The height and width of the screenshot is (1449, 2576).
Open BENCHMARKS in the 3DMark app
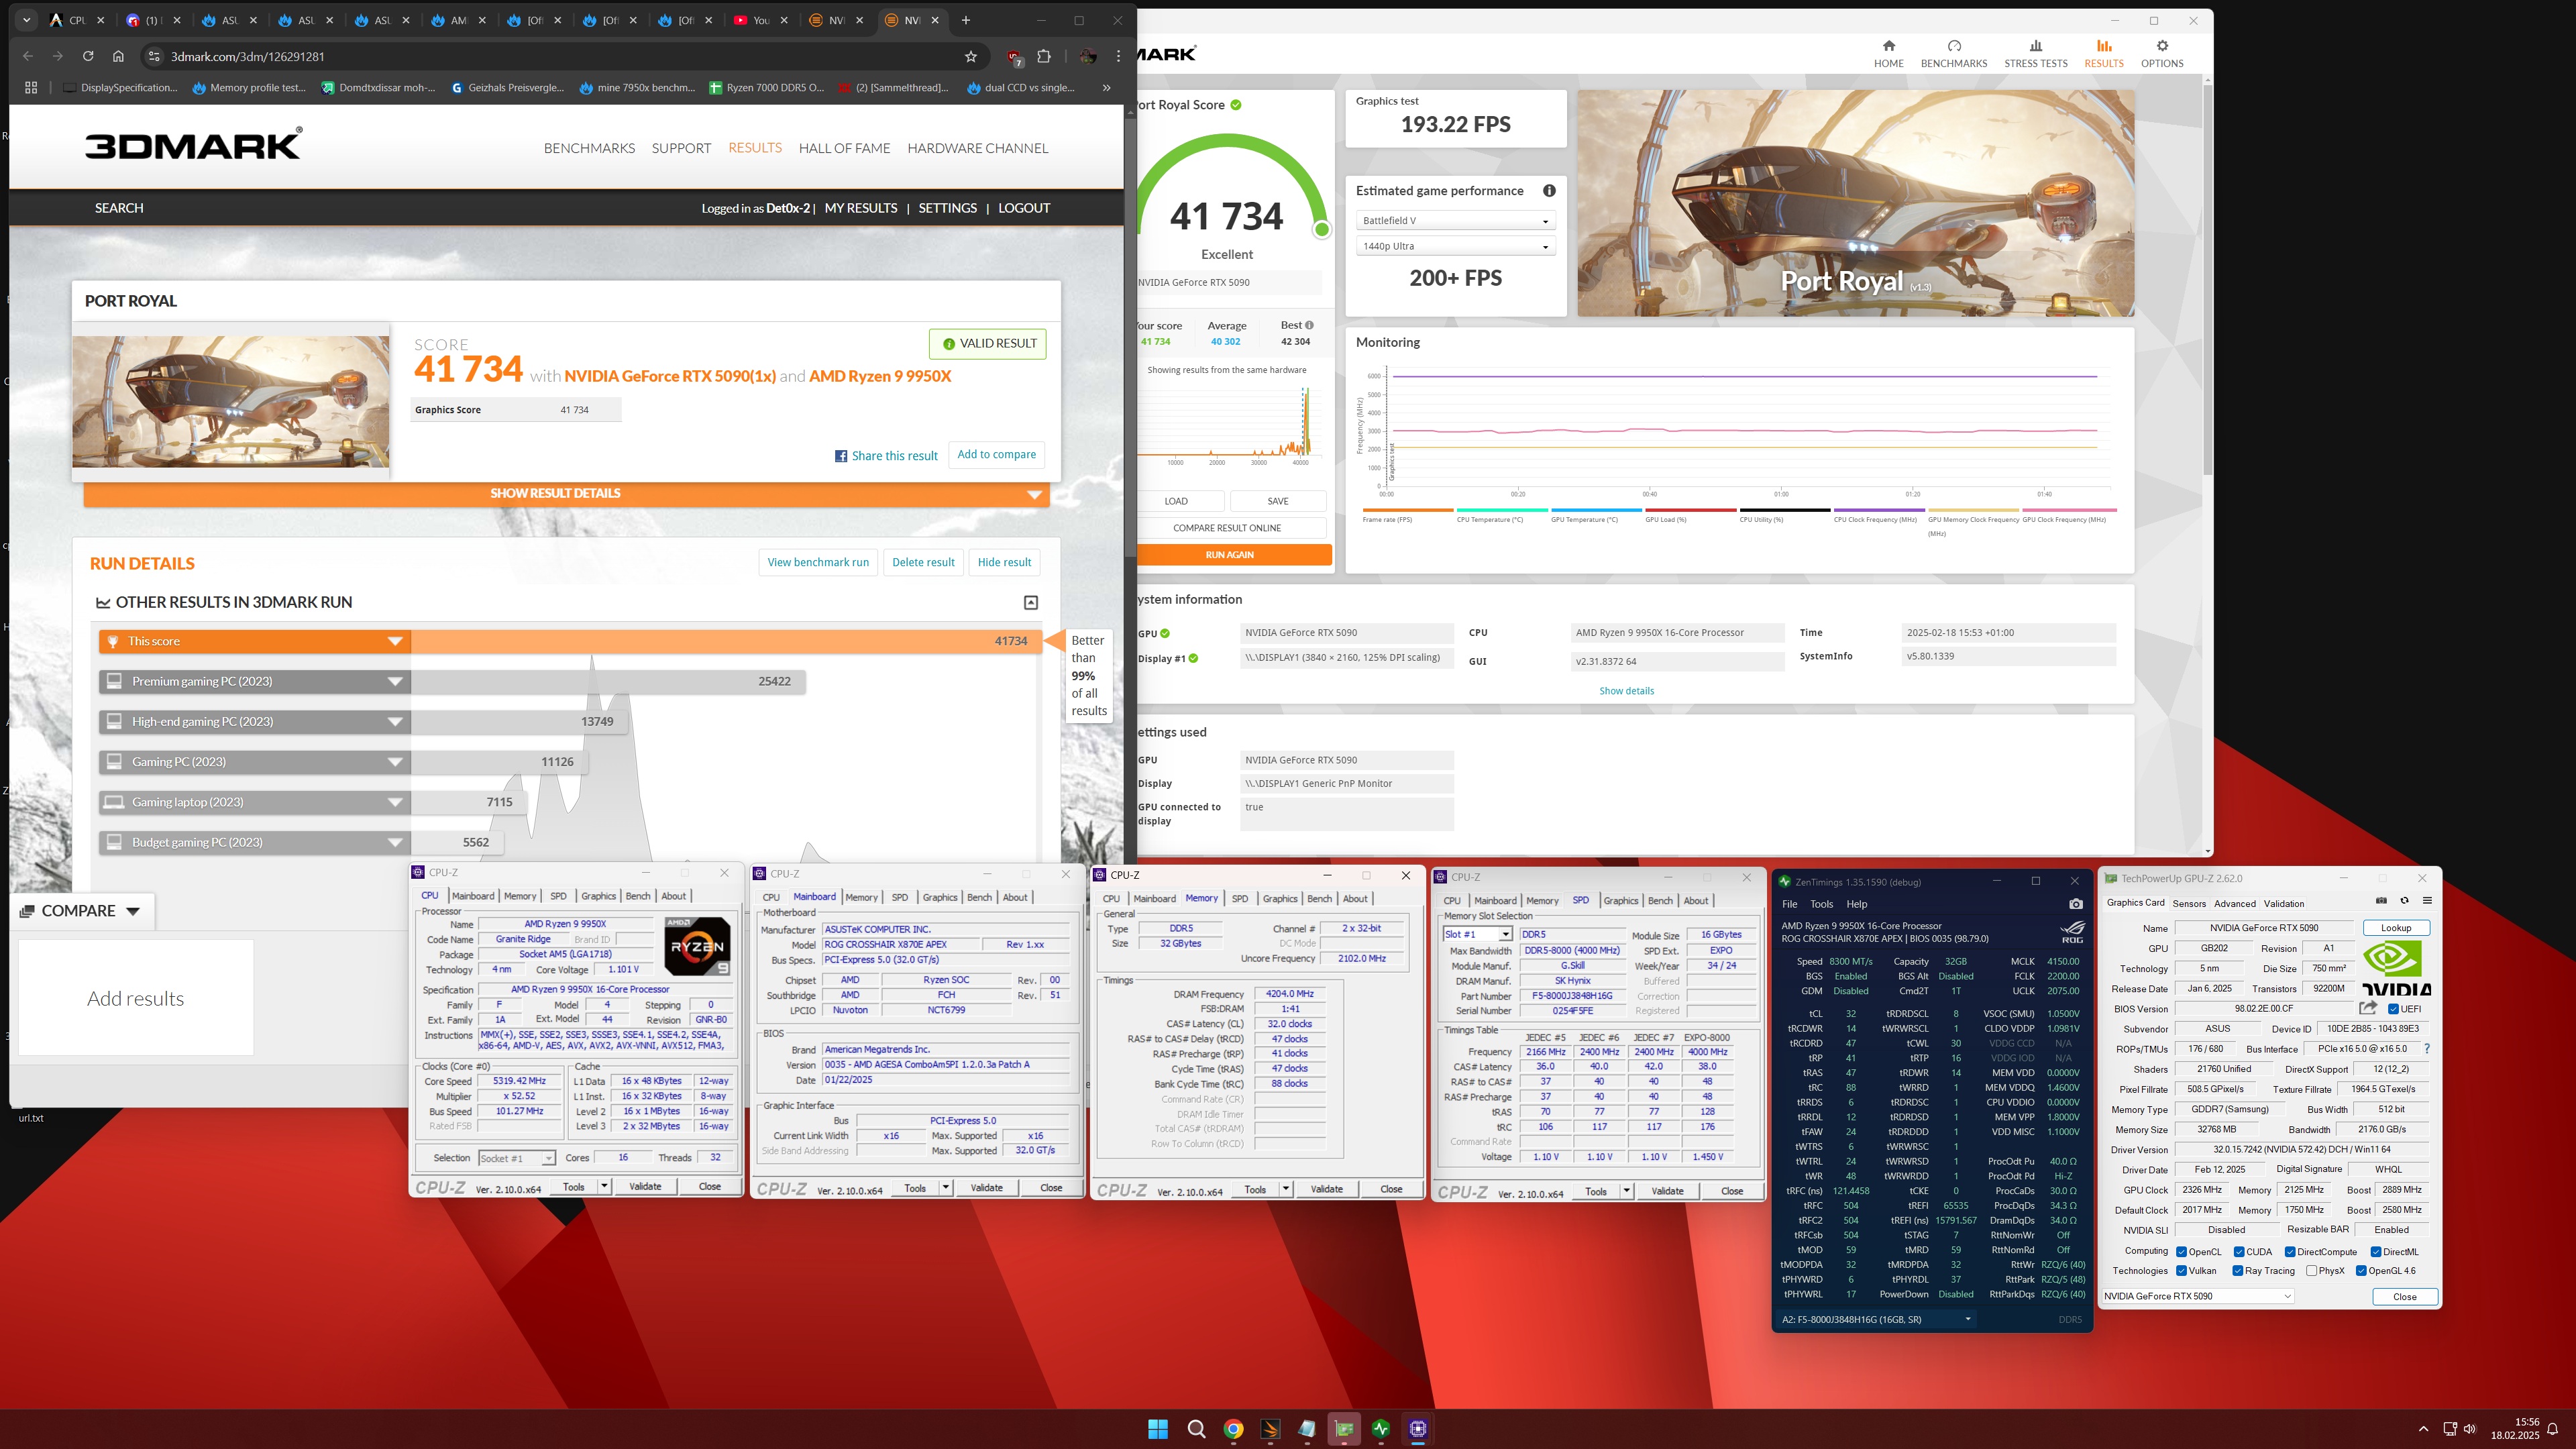(1953, 54)
